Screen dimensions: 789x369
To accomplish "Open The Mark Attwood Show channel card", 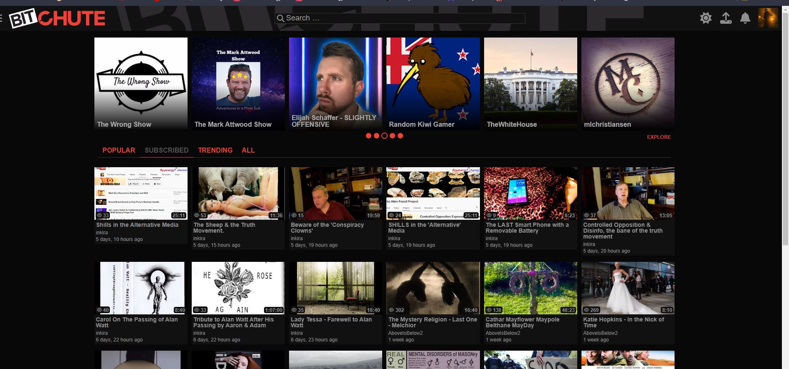I will tap(238, 84).
